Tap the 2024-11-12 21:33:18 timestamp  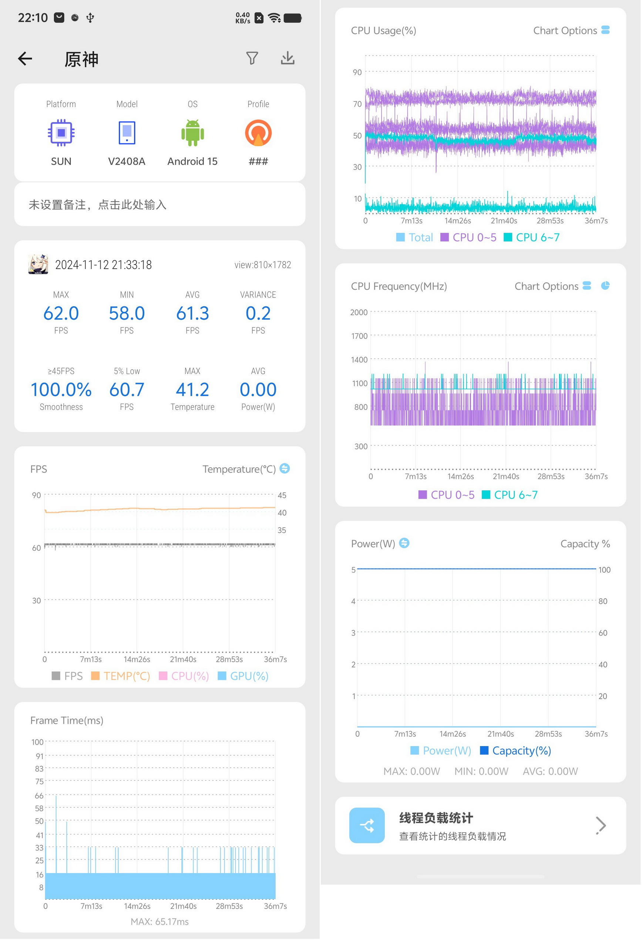point(104,265)
